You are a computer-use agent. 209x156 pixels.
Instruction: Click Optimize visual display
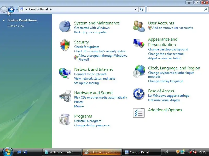tap(164, 100)
